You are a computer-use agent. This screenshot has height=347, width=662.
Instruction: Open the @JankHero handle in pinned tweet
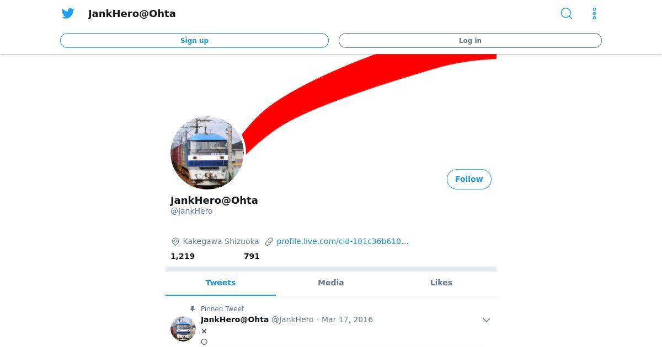coord(292,319)
